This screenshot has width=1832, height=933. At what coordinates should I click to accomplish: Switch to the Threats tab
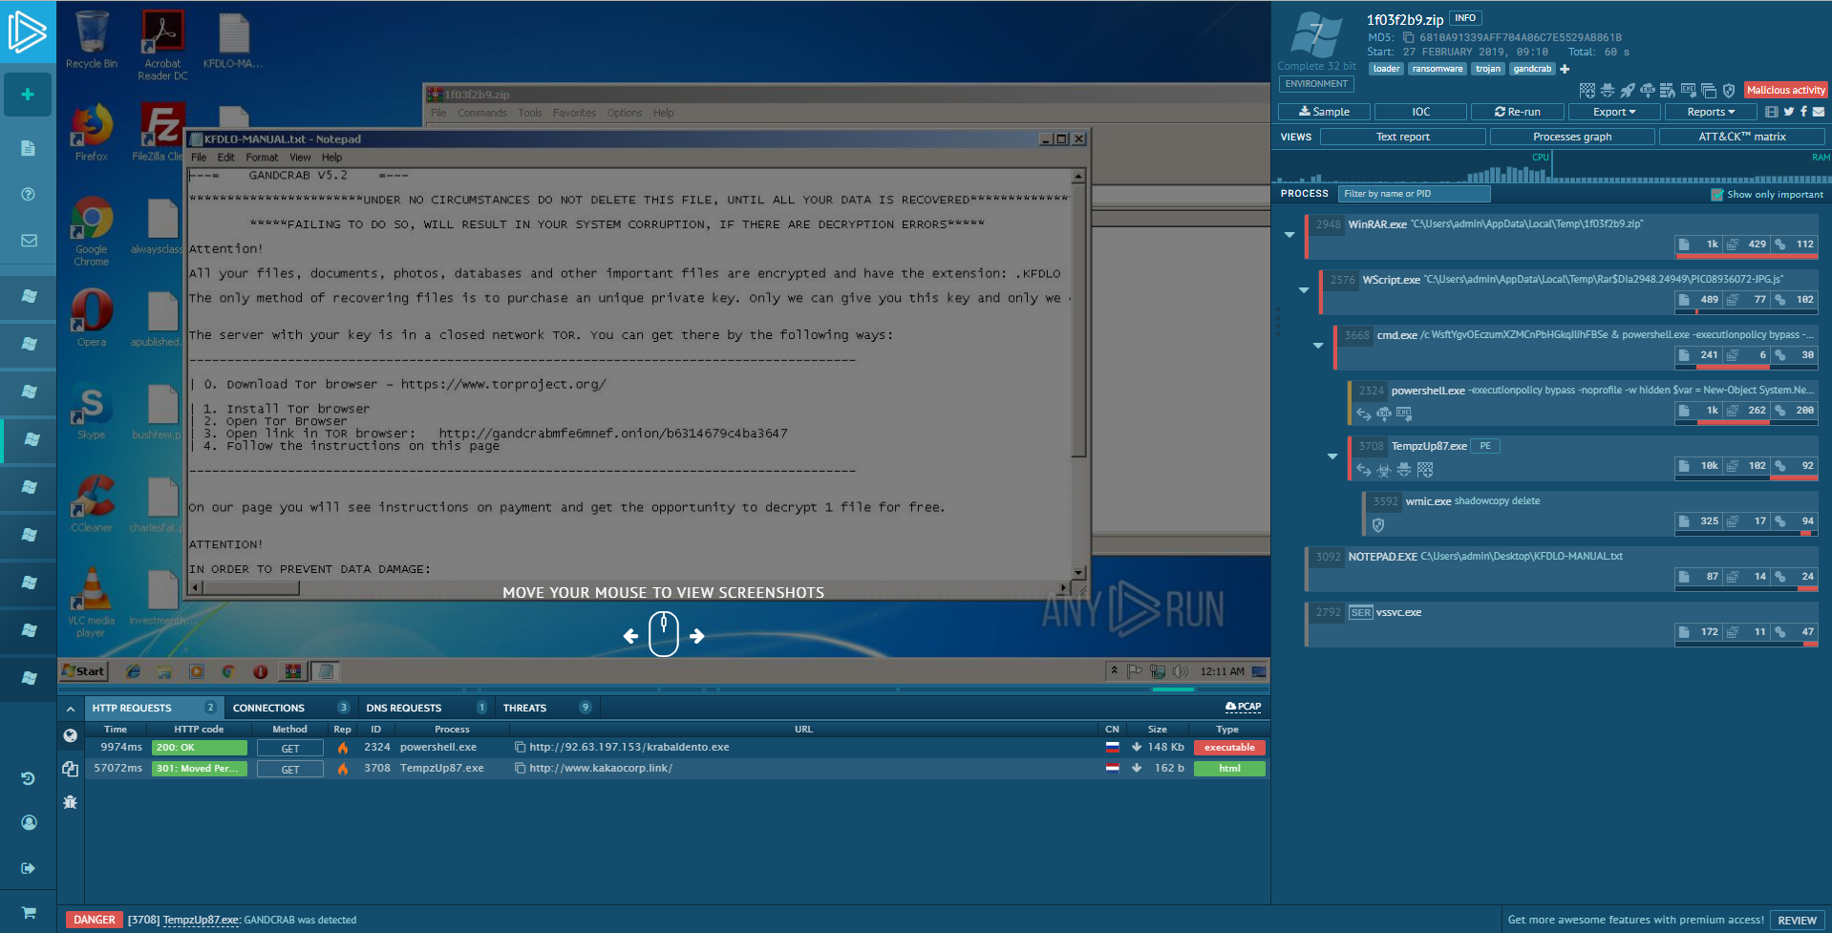point(547,708)
